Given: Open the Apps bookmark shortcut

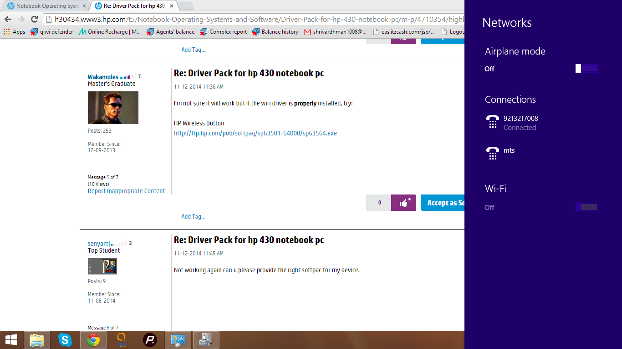Looking at the screenshot, I should (x=15, y=32).
